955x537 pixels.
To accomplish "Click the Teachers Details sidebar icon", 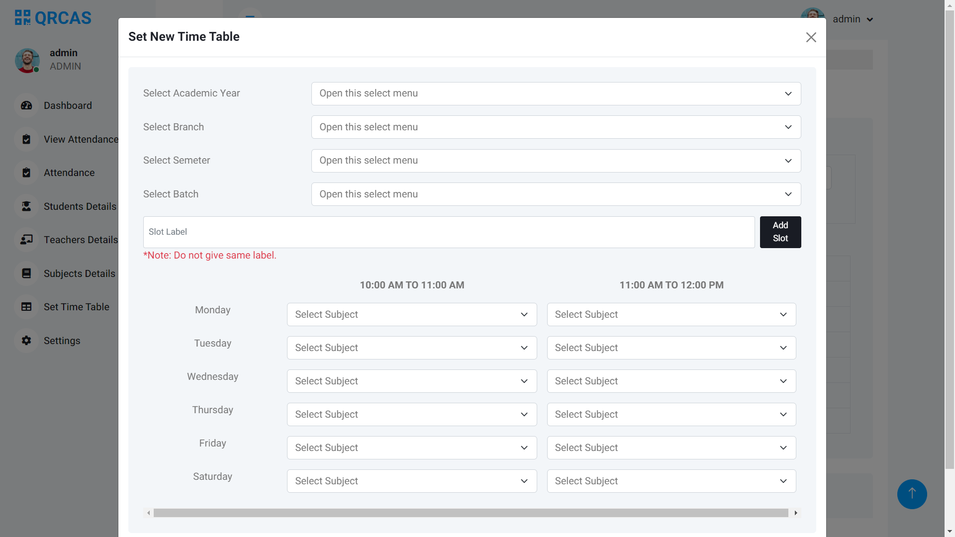I will [26, 240].
